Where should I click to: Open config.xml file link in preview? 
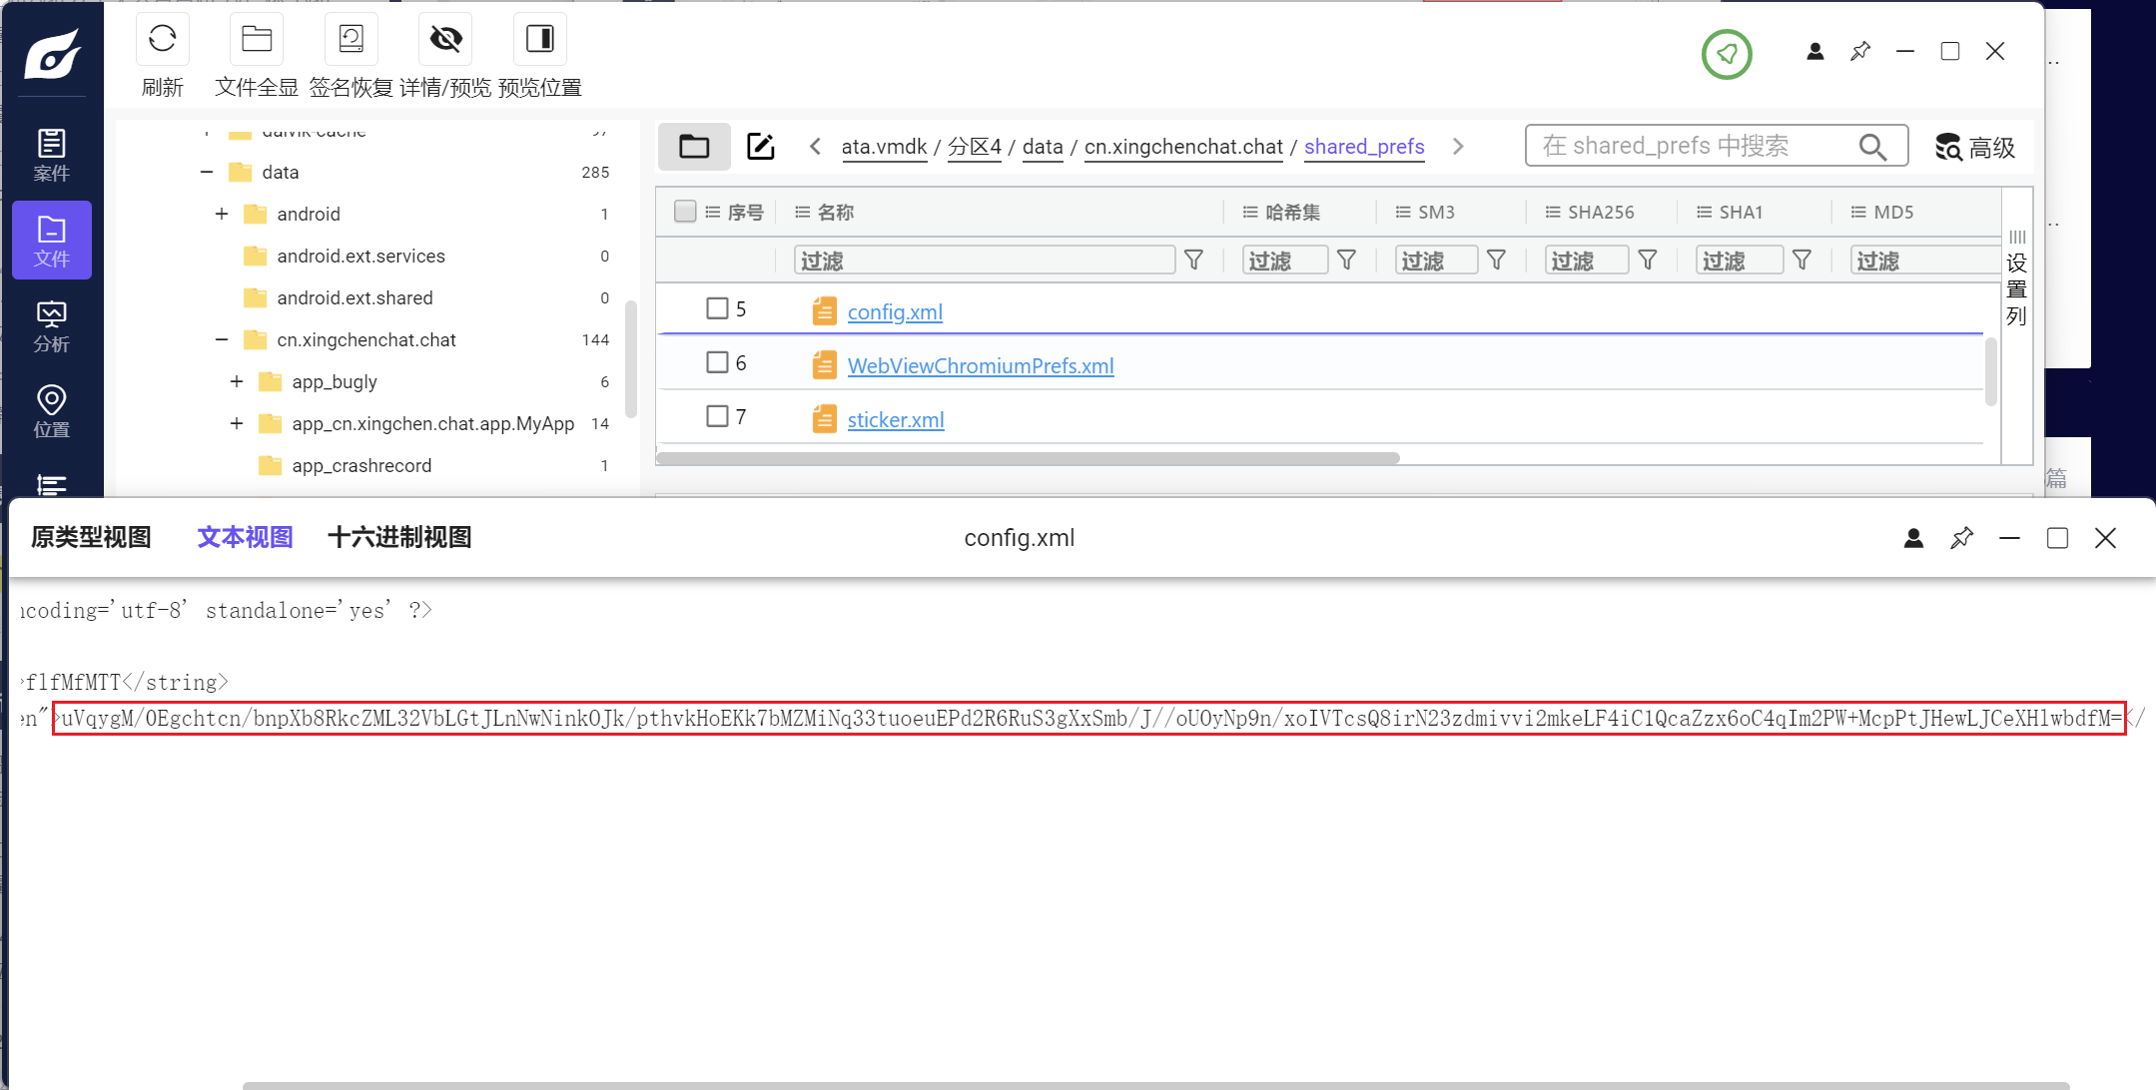pos(895,311)
